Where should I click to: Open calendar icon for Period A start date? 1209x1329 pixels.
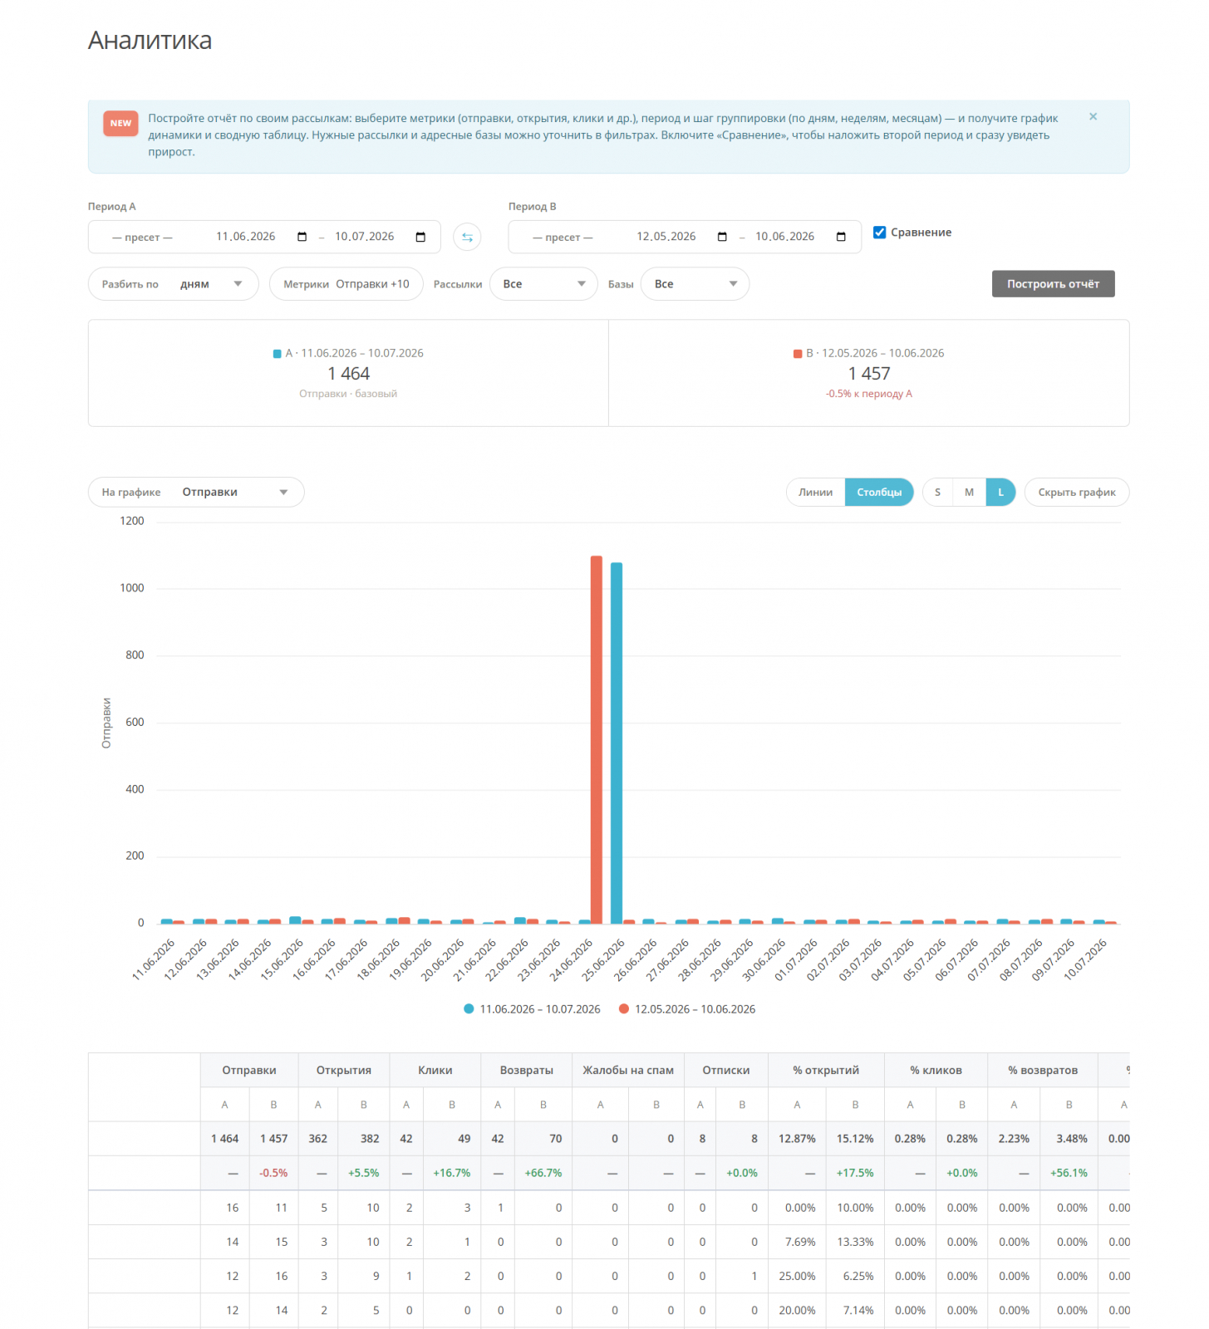tap(302, 237)
